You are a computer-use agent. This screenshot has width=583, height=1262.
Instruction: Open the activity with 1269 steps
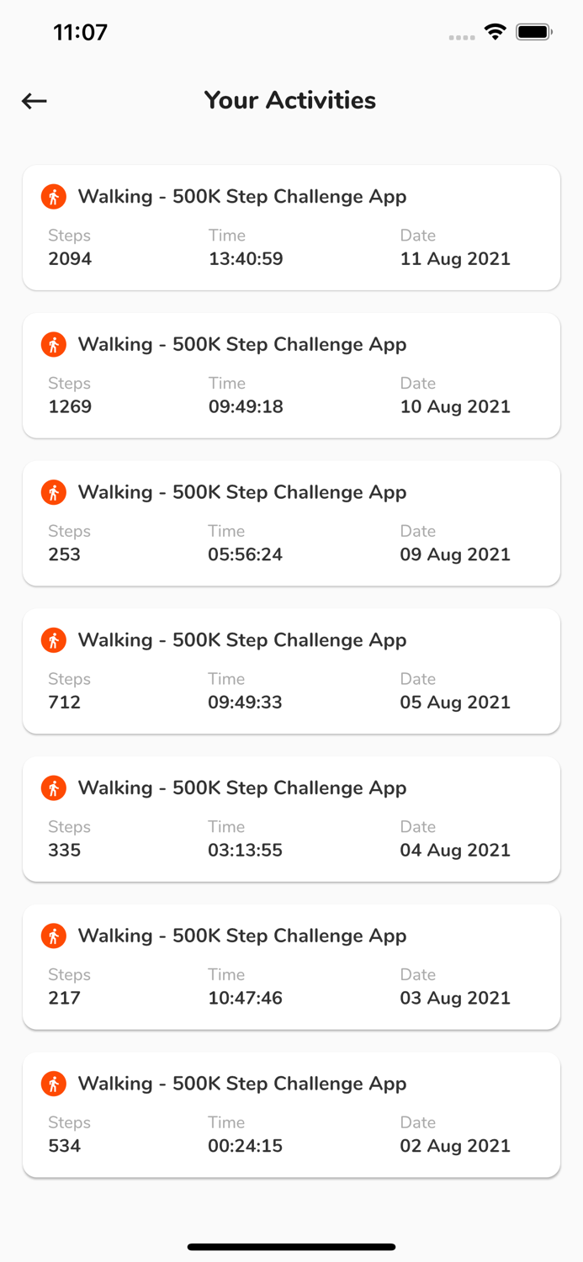(291, 375)
